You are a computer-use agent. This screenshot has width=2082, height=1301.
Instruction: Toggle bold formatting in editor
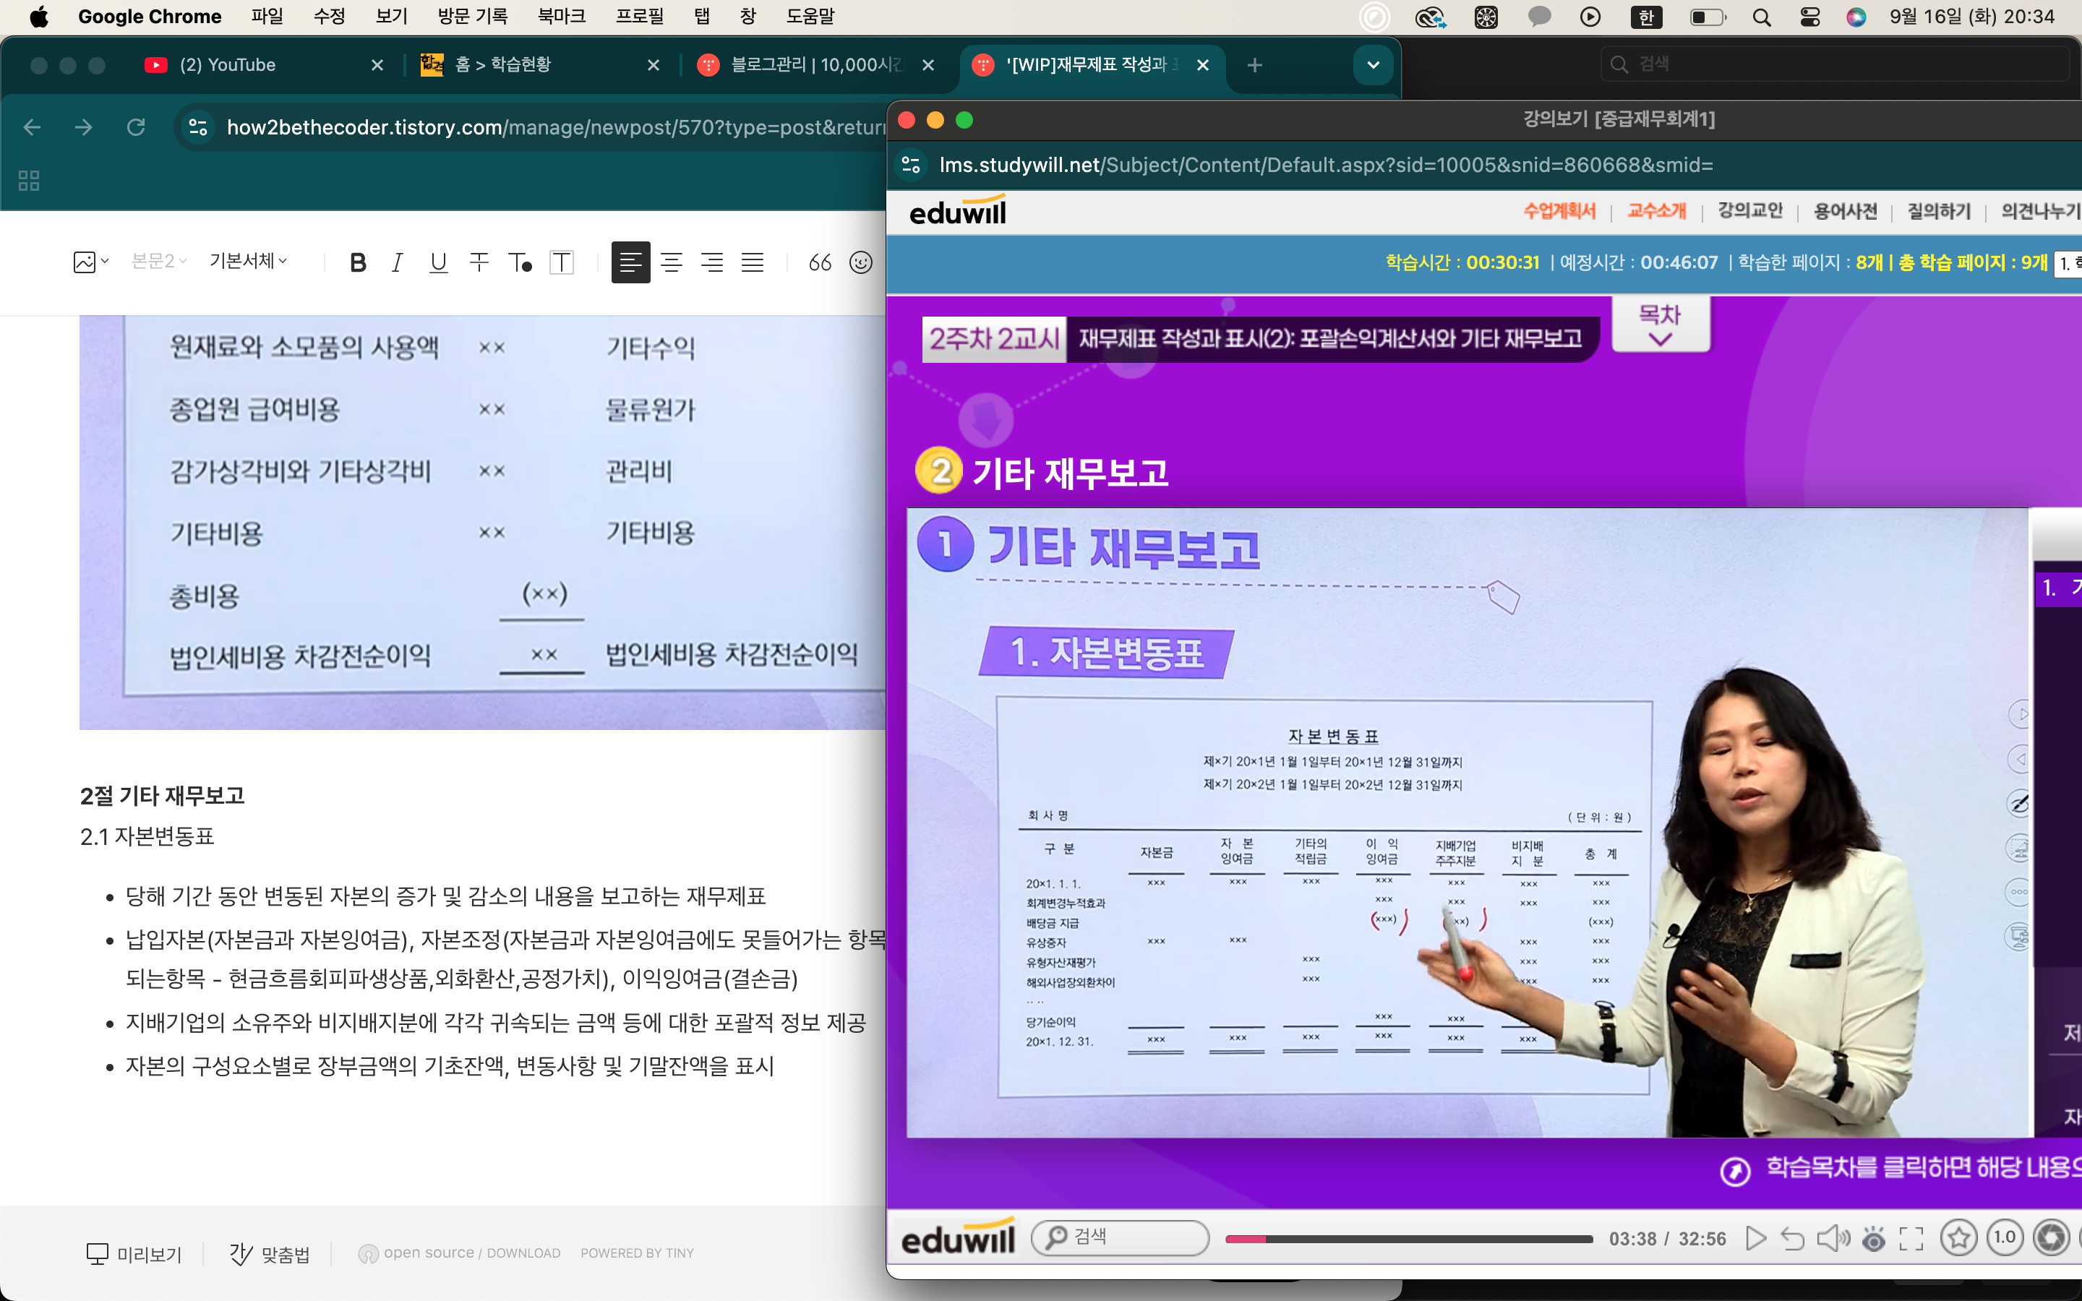pyautogui.click(x=358, y=262)
